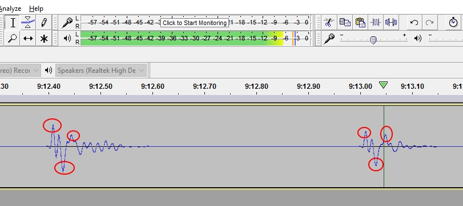This screenshot has width=463, height=206.
Task: Click the Trim audio icon
Action: pos(376,22)
